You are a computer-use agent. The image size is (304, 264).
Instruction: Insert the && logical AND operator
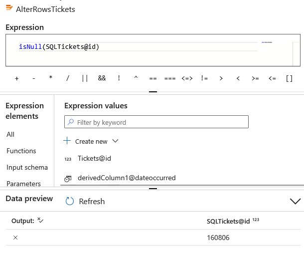[102, 78]
